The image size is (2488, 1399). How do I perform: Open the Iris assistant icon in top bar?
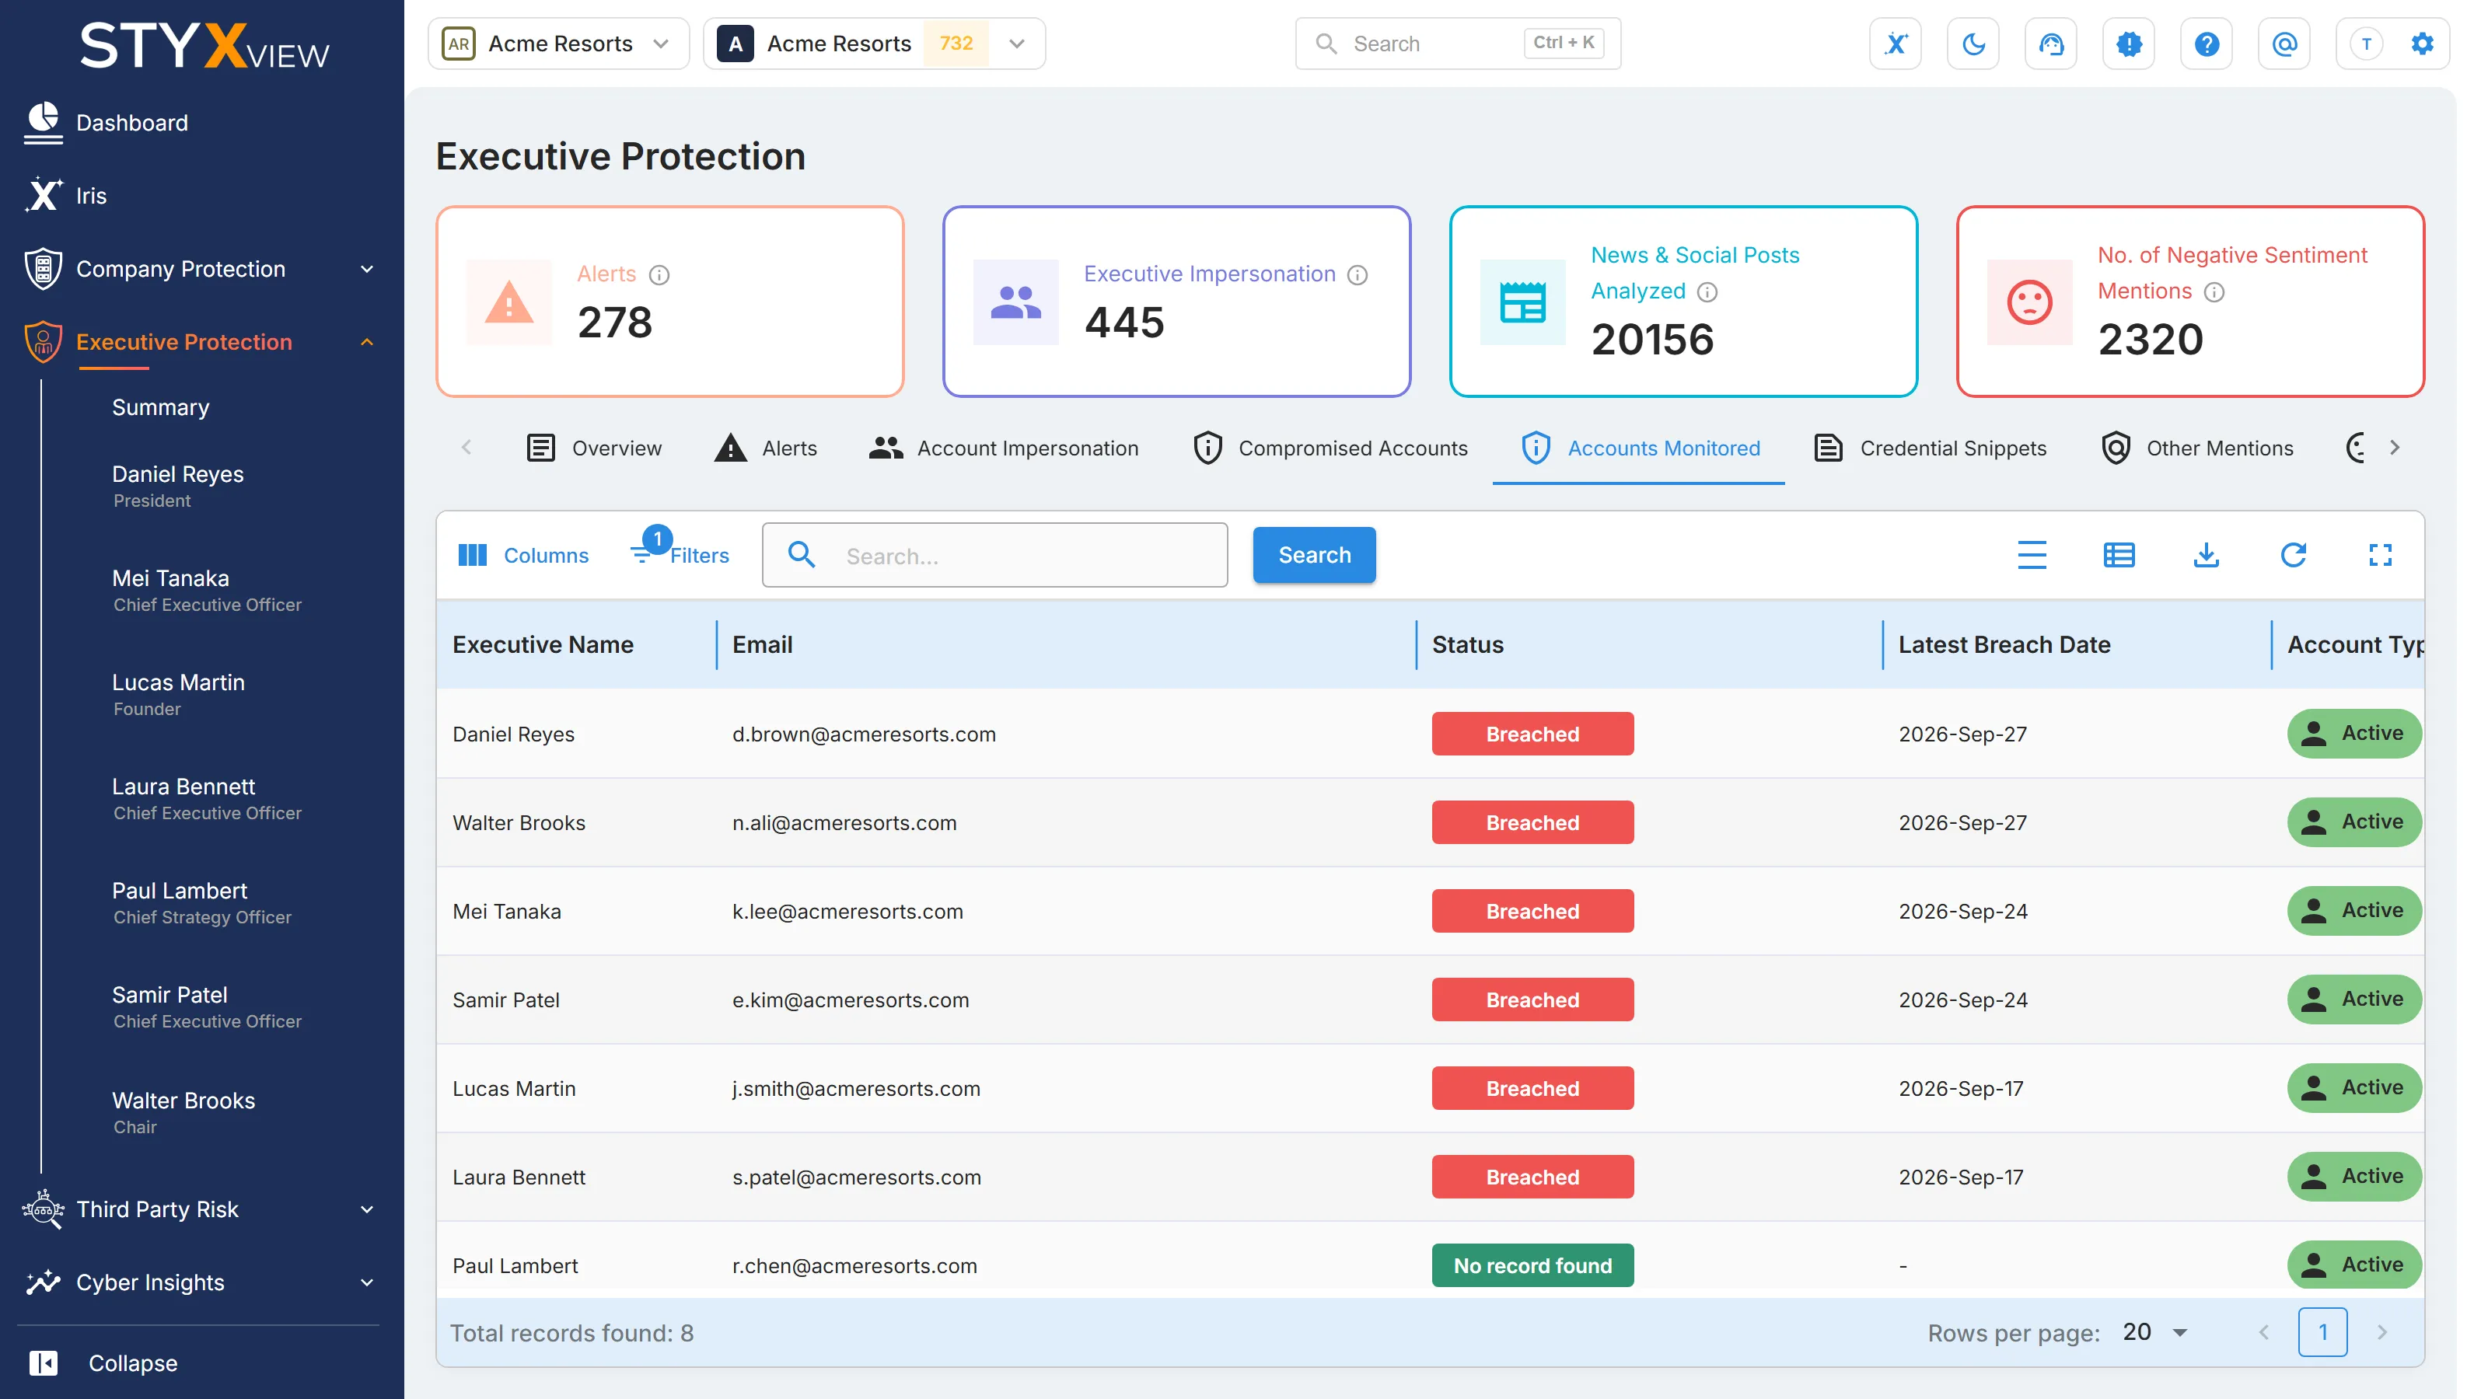(x=1895, y=44)
